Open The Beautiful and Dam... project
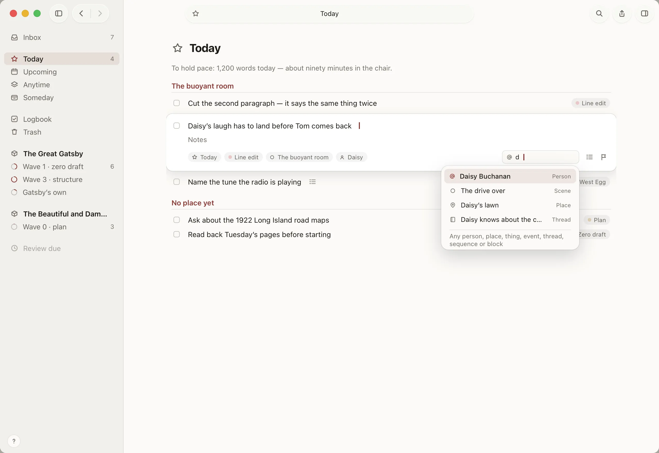The width and height of the screenshot is (659, 453). (x=62, y=214)
